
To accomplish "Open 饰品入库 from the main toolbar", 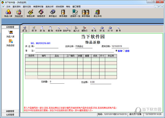I will coord(8,13).
